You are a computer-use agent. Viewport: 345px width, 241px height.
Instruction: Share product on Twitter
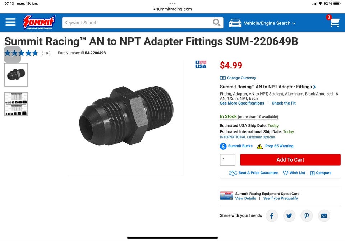point(289,216)
